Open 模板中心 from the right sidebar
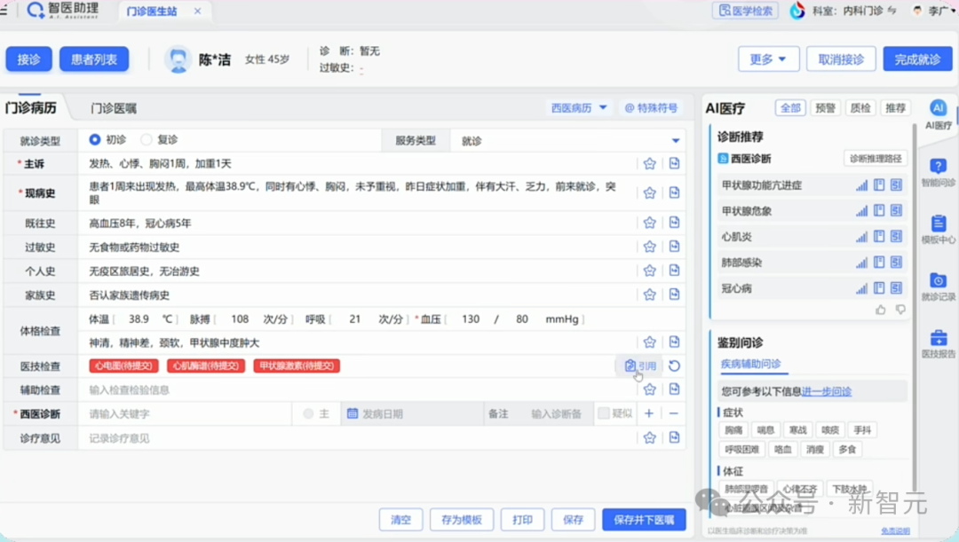This screenshot has width=959, height=542. point(939,229)
